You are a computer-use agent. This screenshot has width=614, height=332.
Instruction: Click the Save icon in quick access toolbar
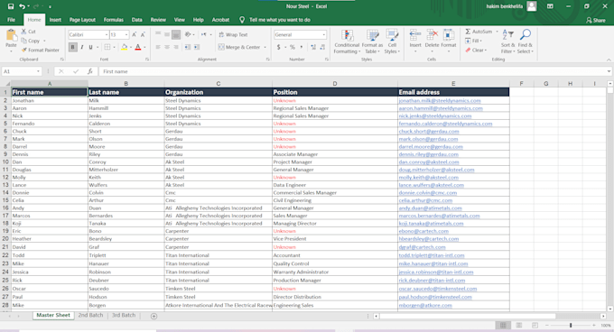[x=11, y=6]
